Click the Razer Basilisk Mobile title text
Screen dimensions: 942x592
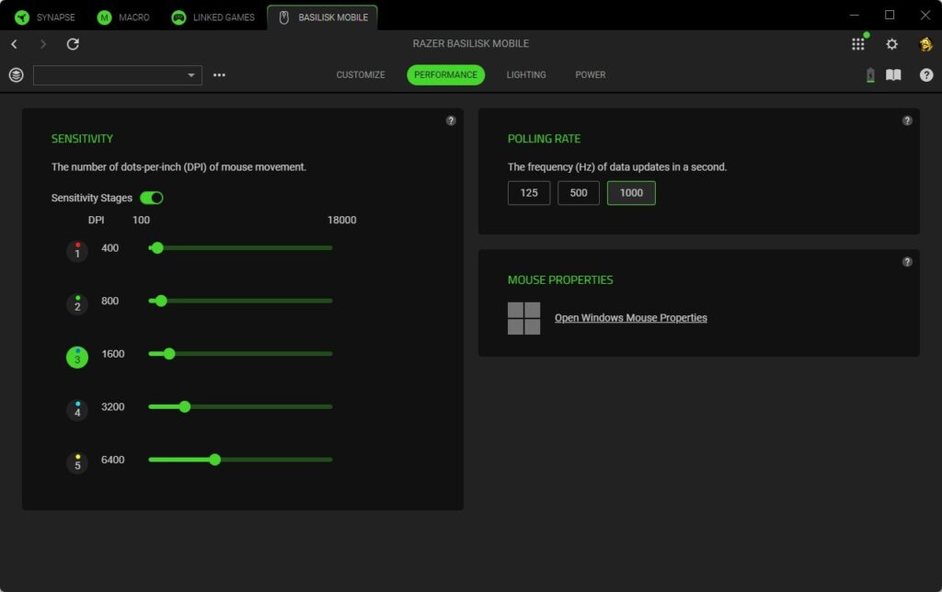click(x=471, y=44)
